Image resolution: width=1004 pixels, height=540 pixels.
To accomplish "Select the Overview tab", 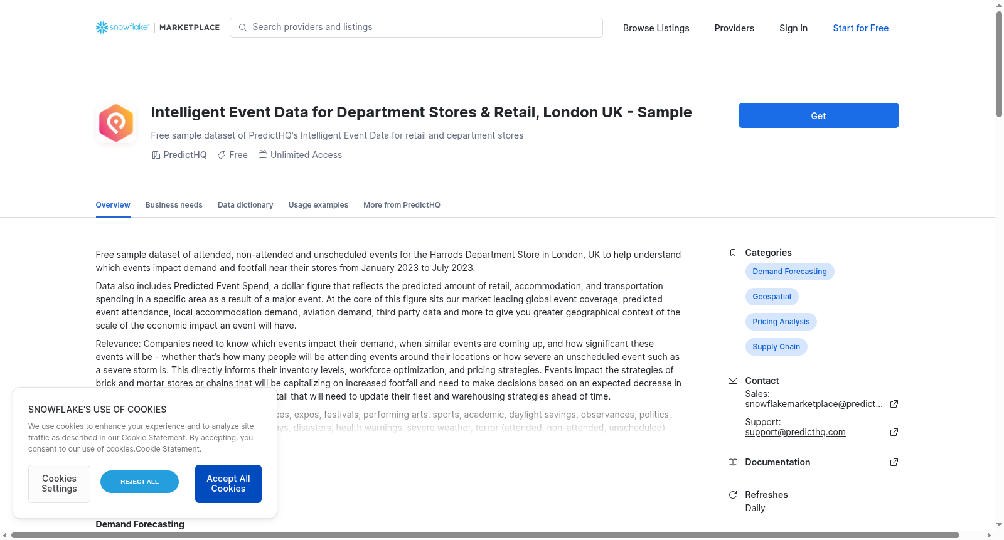I will tap(113, 205).
